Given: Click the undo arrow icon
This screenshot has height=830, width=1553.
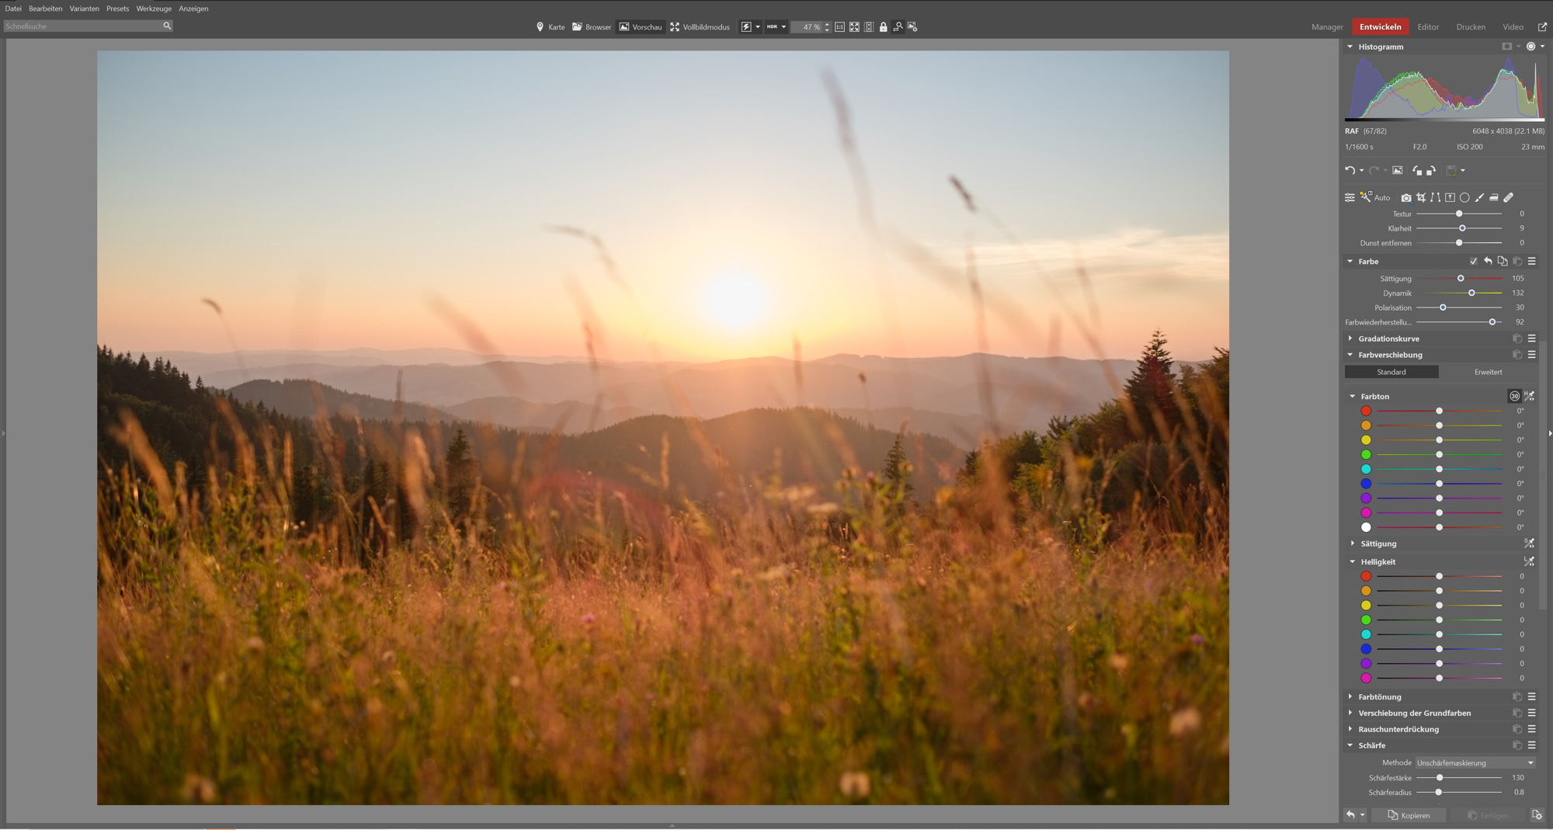Looking at the screenshot, I should (1350, 171).
